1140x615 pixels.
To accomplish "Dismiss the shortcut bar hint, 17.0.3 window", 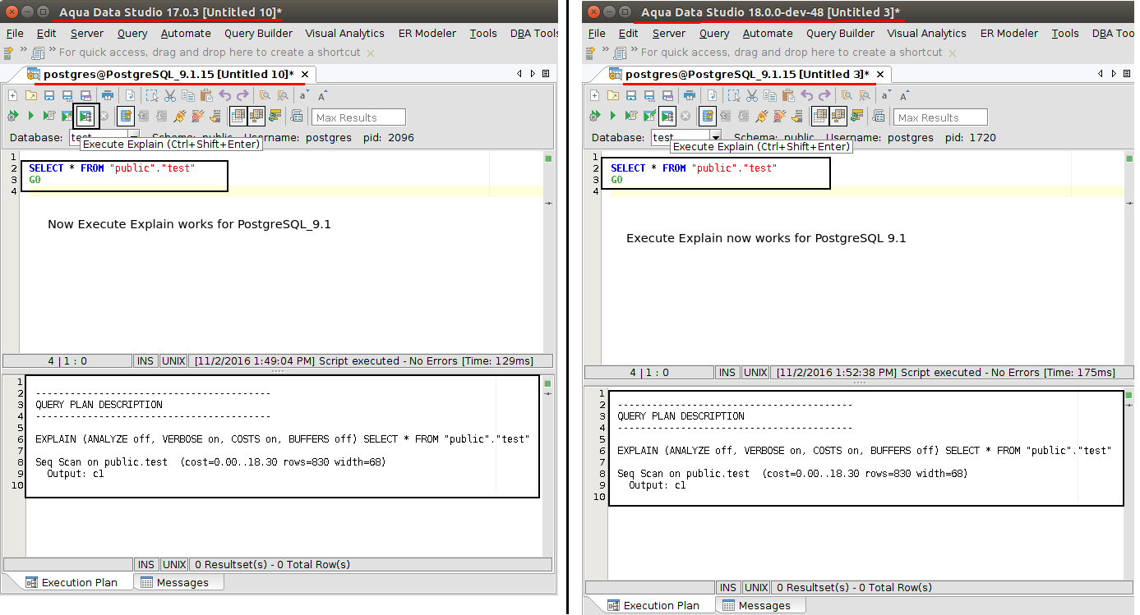I will (x=370, y=53).
